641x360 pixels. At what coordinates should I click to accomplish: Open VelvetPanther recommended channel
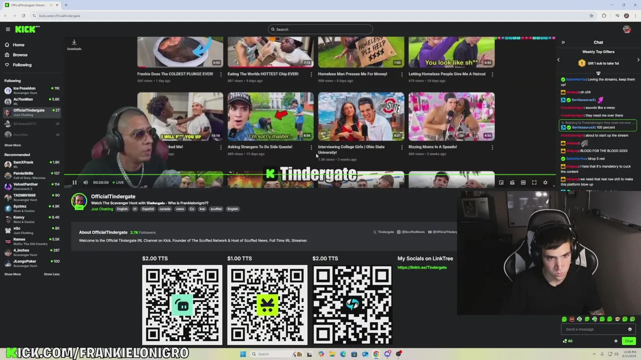(x=32, y=186)
